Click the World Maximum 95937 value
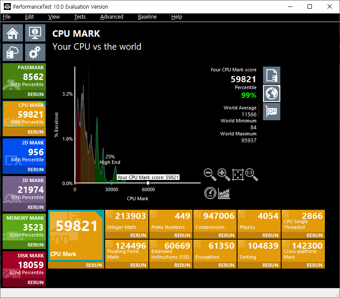Screen dimensions: 340x298 point(249,140)
